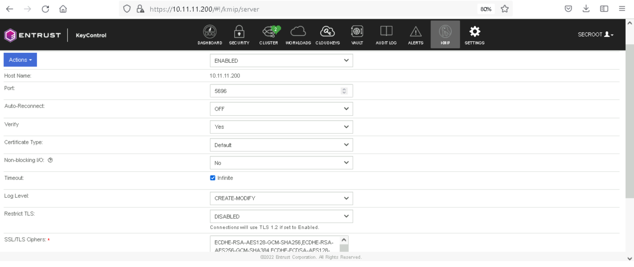The width and height of the screenshot is (634, 267).
Task: Open tracking protection shield info
Action: pyautogui.click(x=127, y=9)
